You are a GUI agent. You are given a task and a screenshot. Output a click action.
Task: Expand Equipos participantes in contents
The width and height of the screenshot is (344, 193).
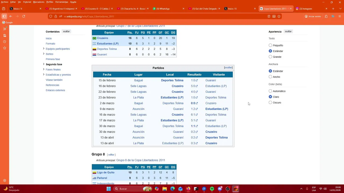pos(44,49)
